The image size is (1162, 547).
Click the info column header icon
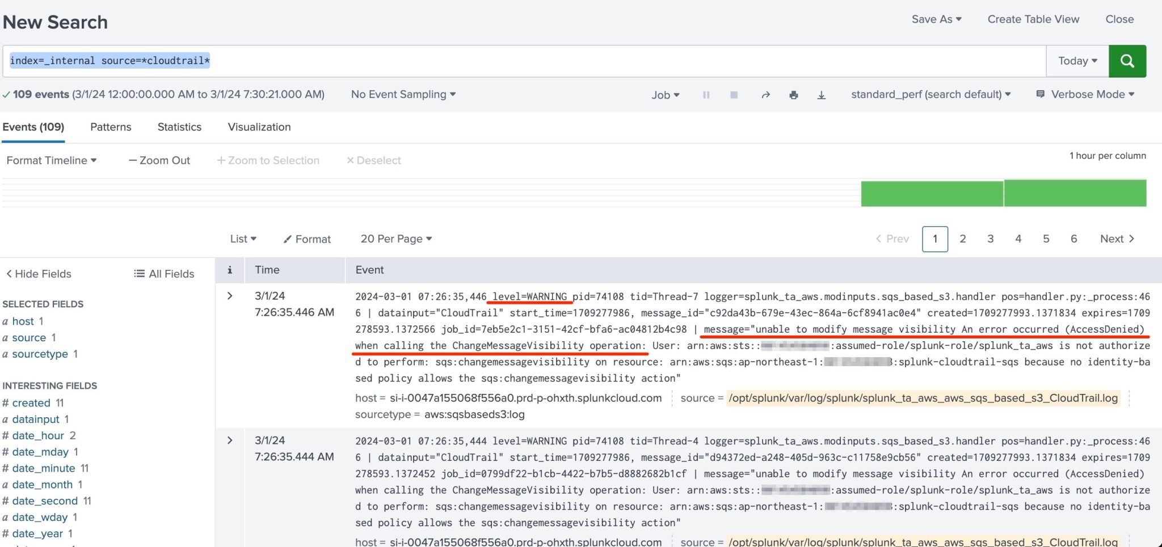click(230, 270)
